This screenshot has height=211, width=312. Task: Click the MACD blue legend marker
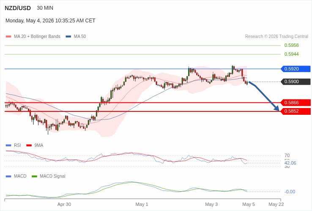[8, 176]
